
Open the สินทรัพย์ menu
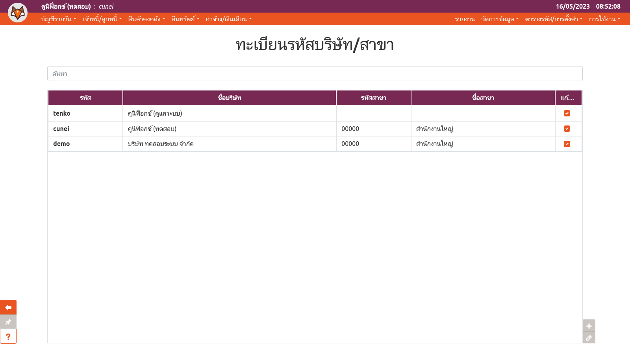(185, 19)
